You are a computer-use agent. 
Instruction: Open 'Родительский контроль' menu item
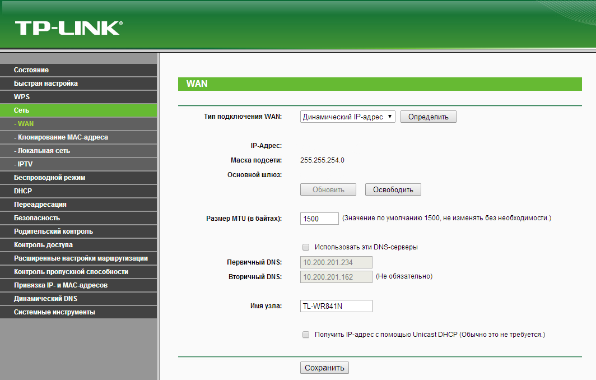click(53, 231)
